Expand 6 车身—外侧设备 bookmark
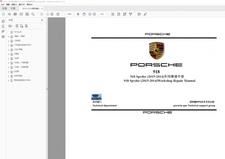 (x=9, y=63)
